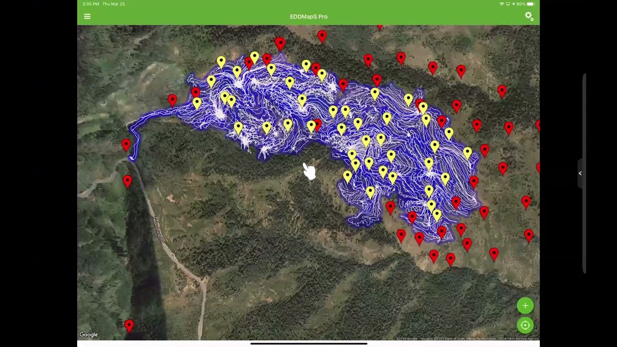Image resolution: width=617 pixels, height=347 pixels.
Task: Expand the side panel chevron arrow
Action: coord(580,173)
